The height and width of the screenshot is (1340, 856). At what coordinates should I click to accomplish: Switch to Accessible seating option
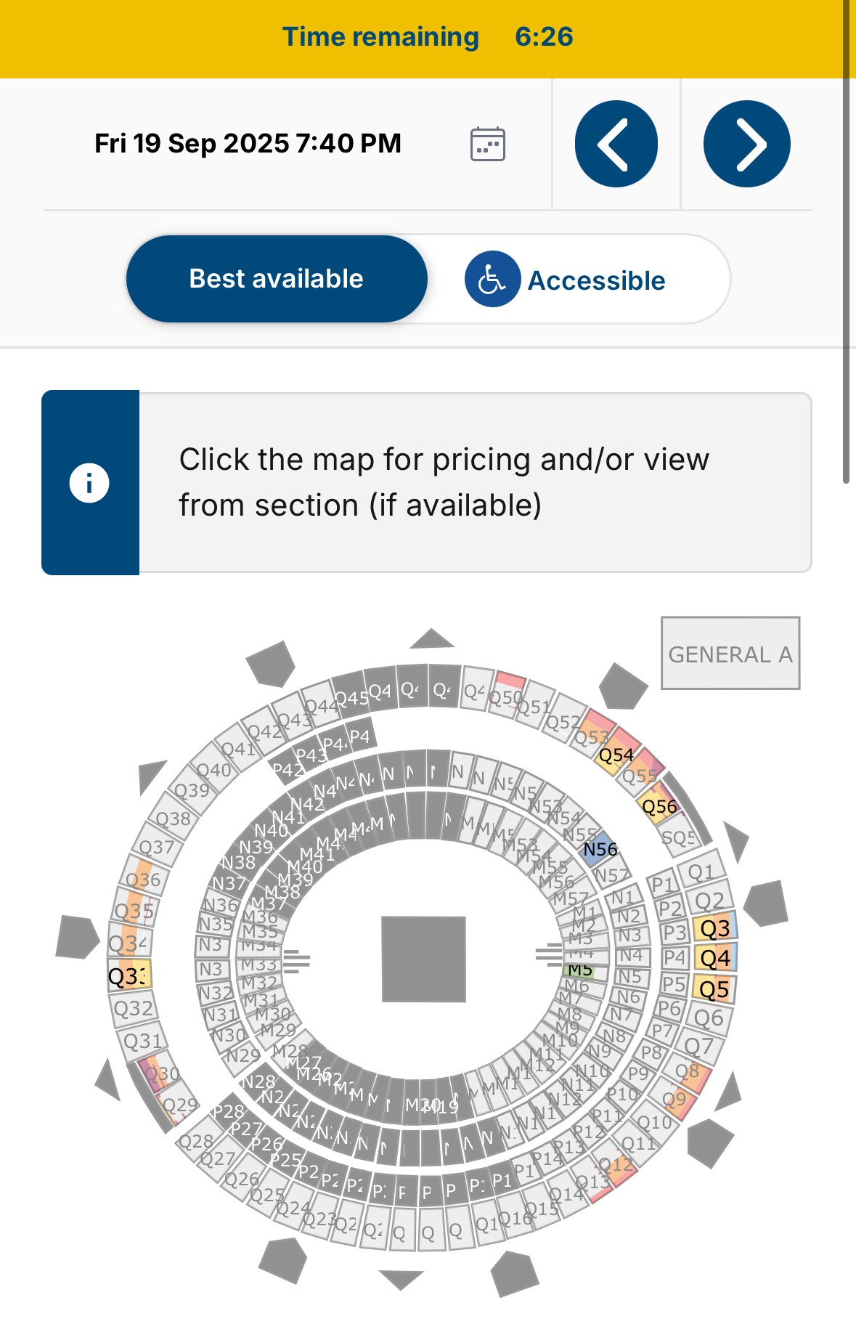tap(595, 280)
